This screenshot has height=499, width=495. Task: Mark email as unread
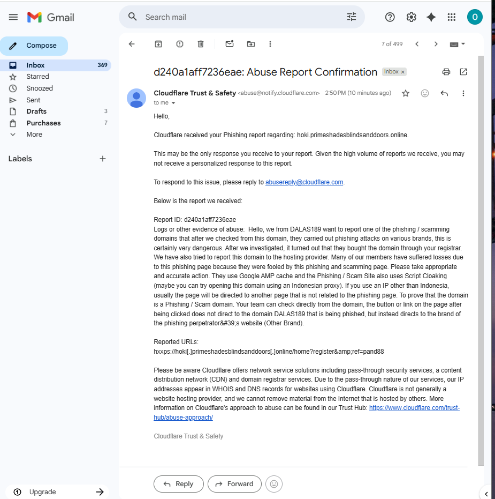(x=230, y=44)
